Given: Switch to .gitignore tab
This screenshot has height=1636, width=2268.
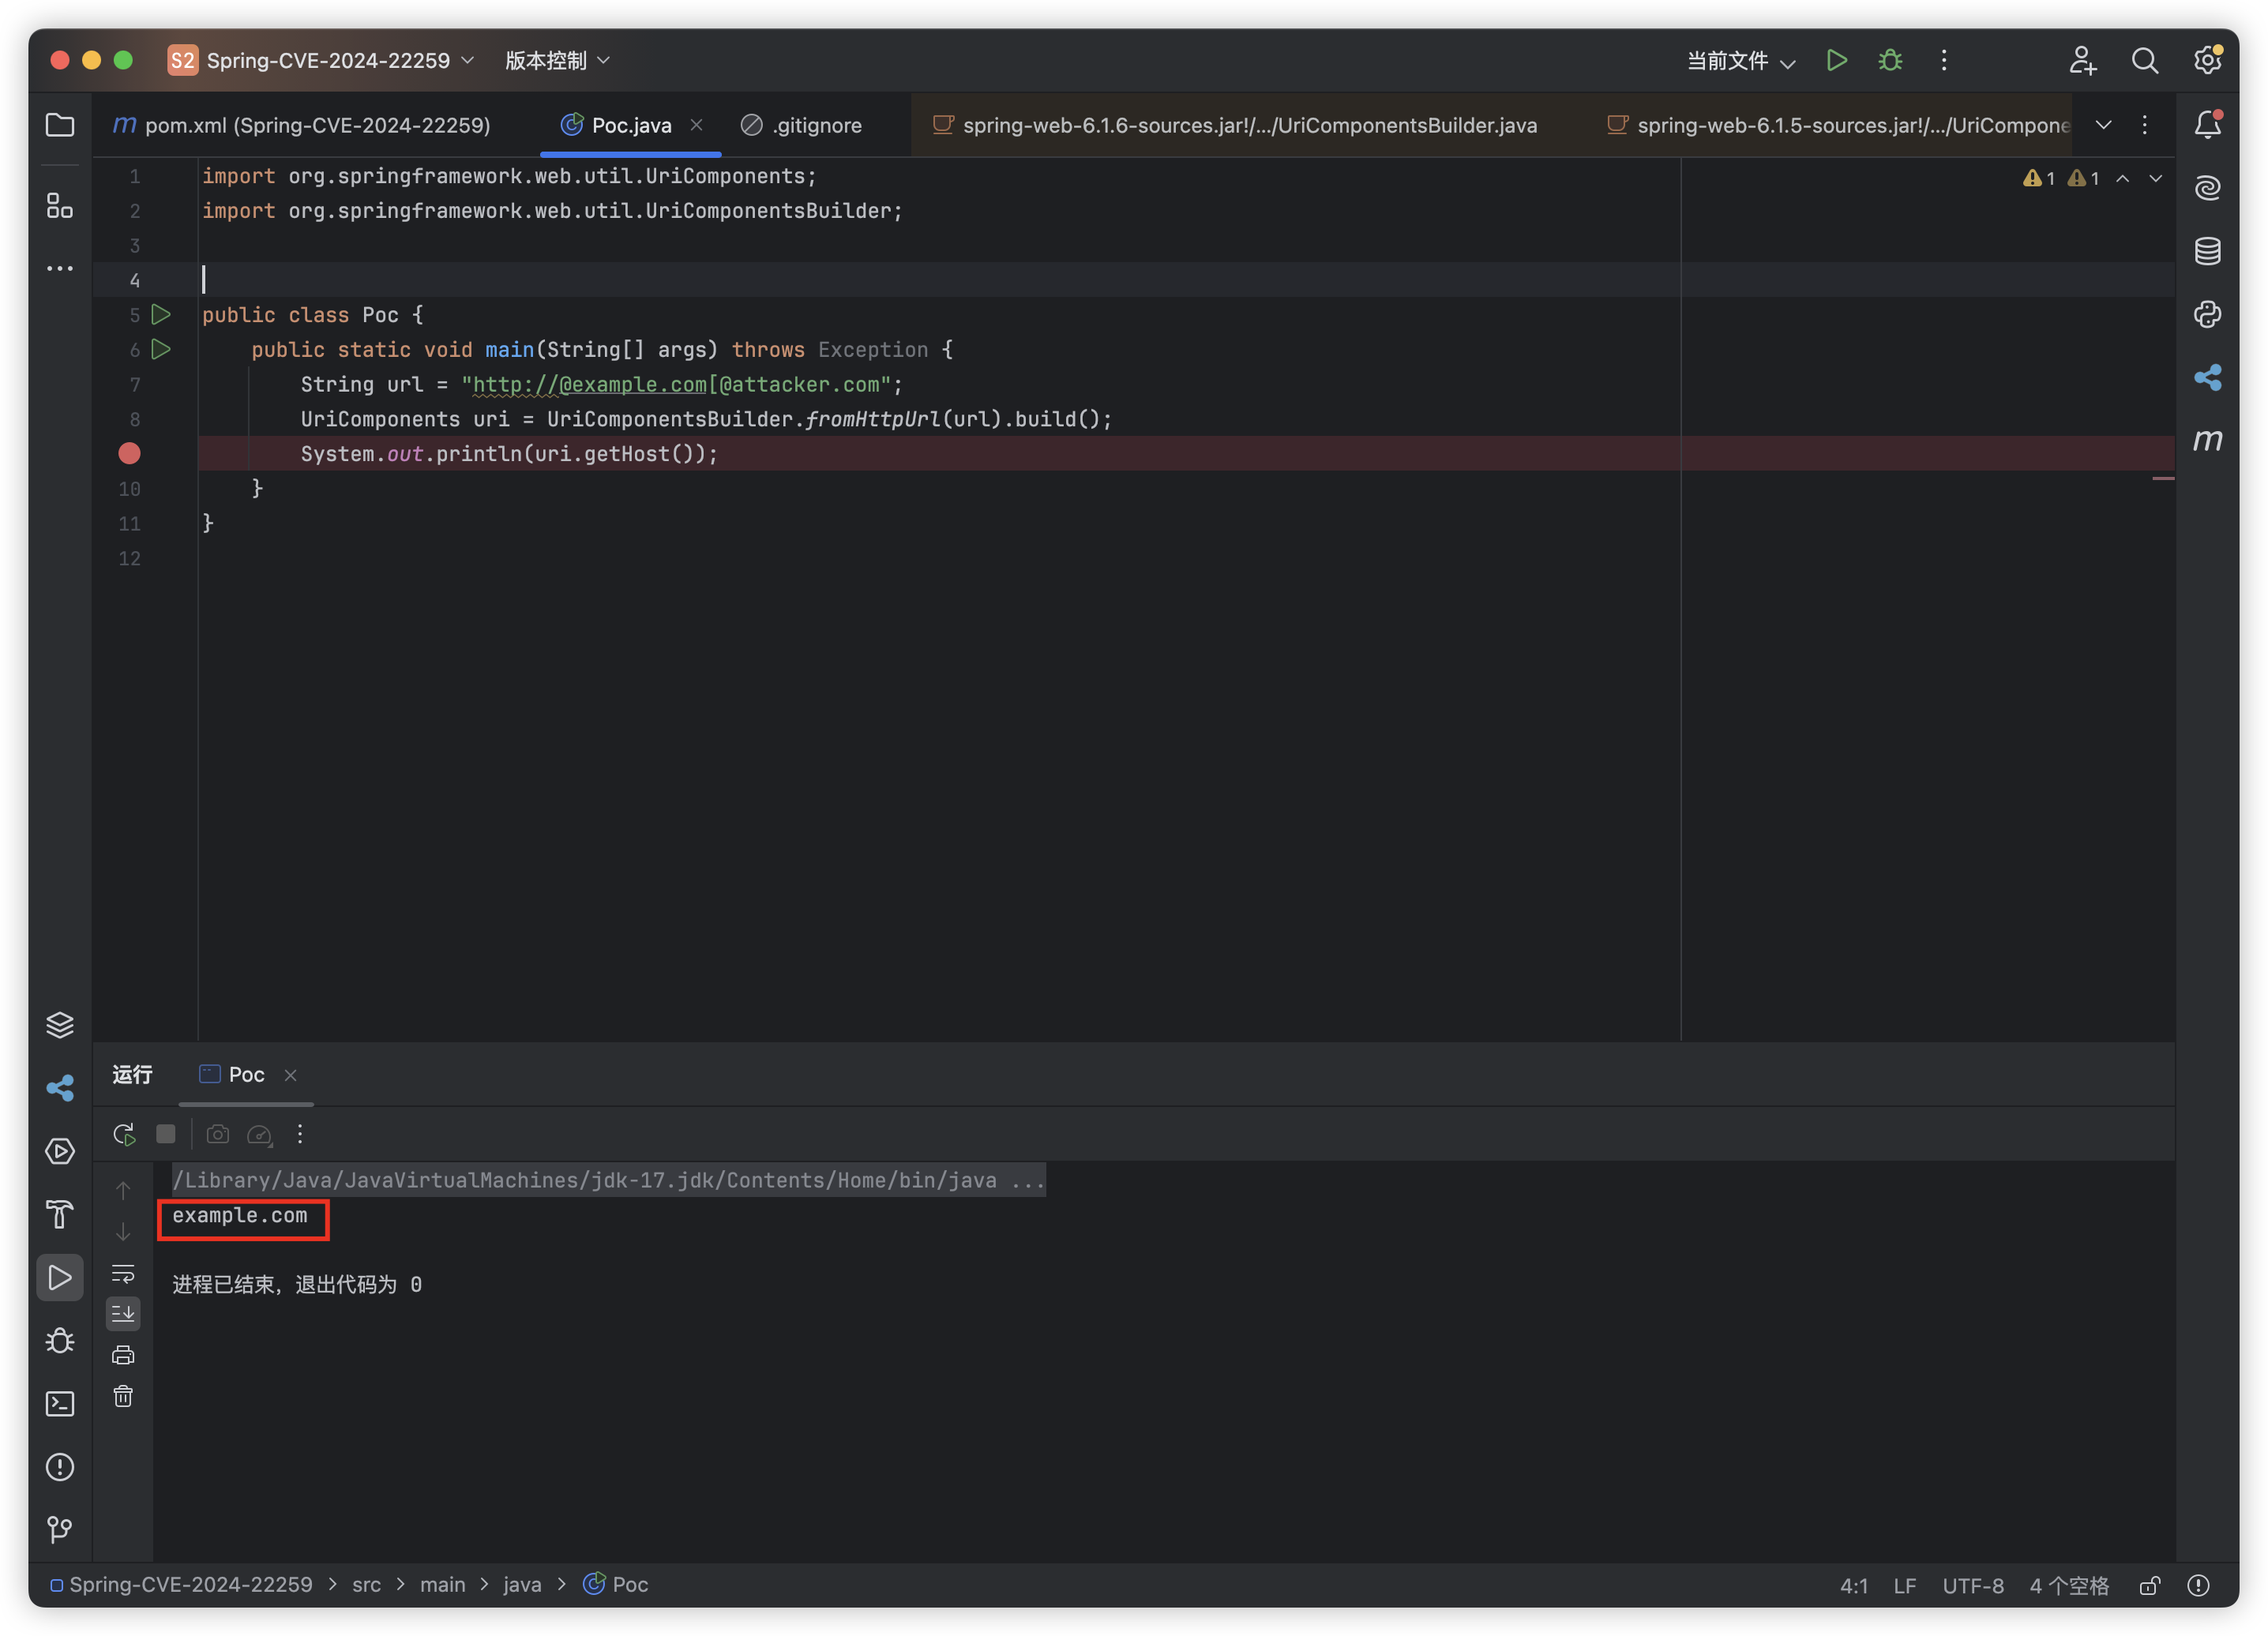Looking at the screenshot, I should click(x=802, y=125).
